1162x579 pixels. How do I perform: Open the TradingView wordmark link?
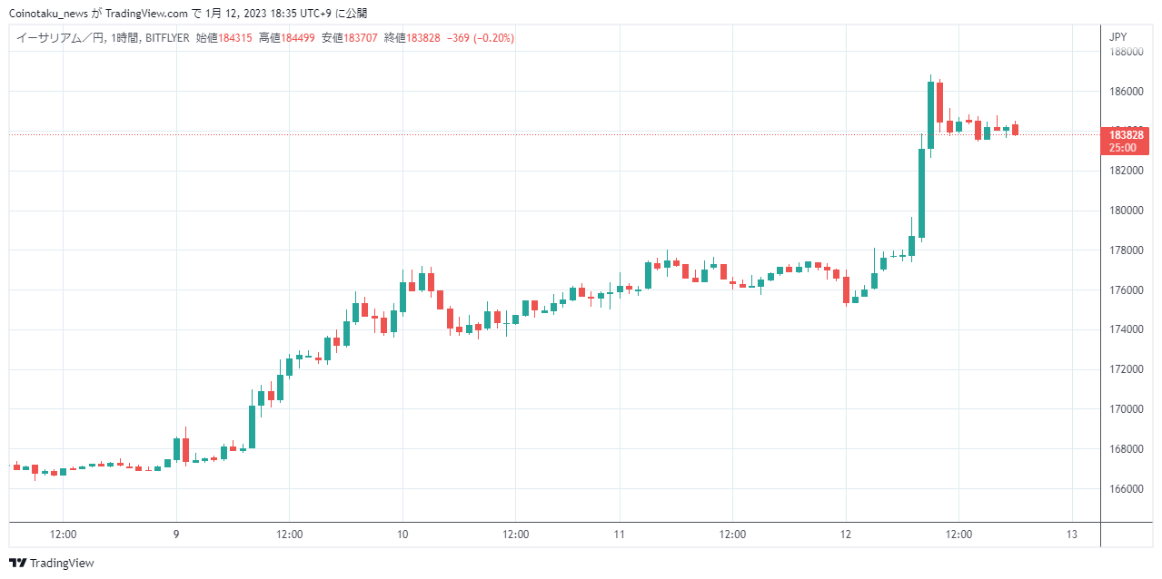pyautogui.click(x=62, y=564)
